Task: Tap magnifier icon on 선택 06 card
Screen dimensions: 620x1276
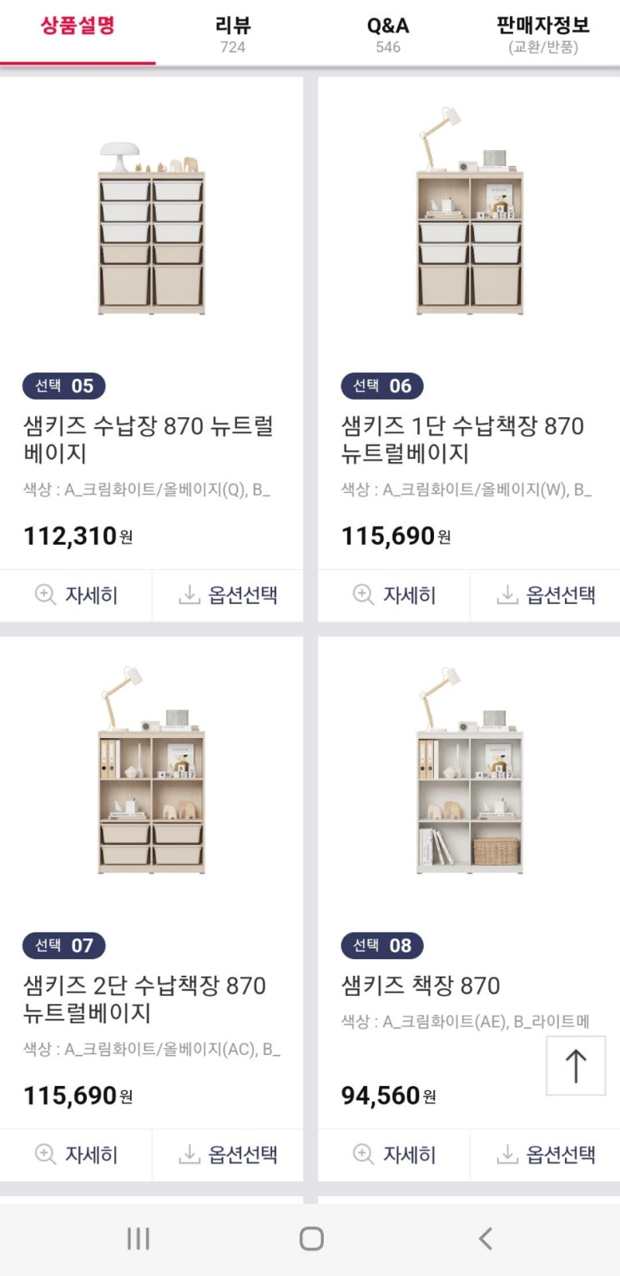Action: click(x=363, y=595)
